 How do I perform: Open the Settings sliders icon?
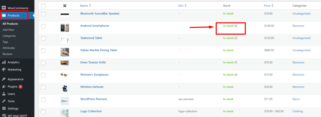(4, 109)
